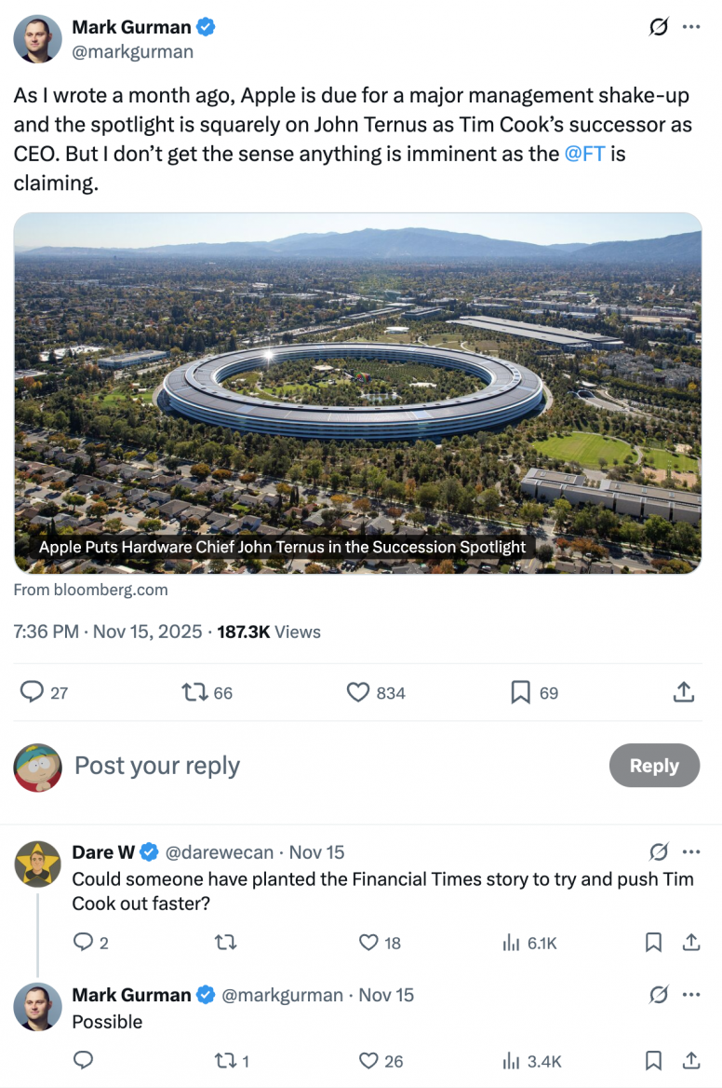Repost the main tweet with 66 reposts
This screenshot has height=1088, width=722.
tap(194, 692)
